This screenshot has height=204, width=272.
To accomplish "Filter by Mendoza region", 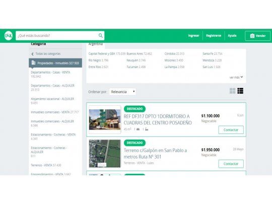I will click(212, 60).
